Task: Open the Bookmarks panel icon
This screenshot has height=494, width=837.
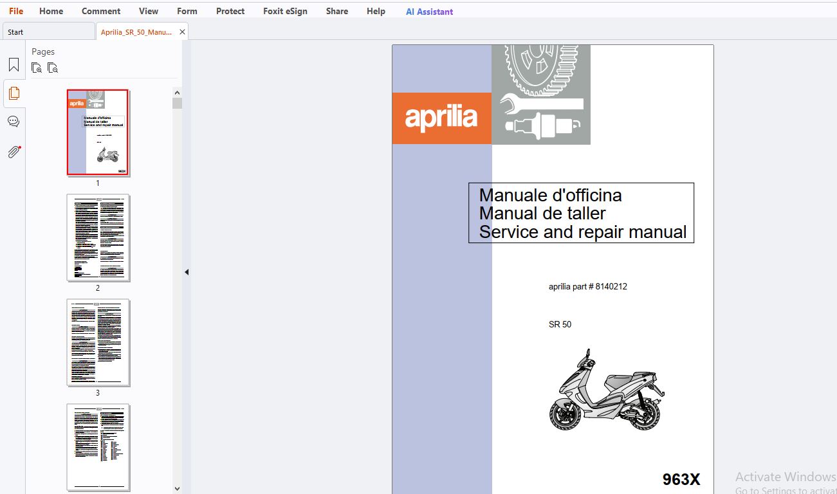Action: coord(14,65)
